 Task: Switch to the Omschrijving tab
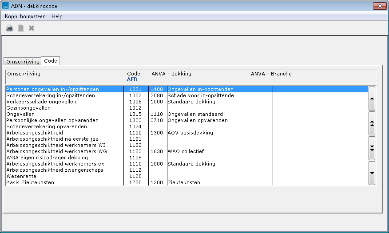(23, 62)
